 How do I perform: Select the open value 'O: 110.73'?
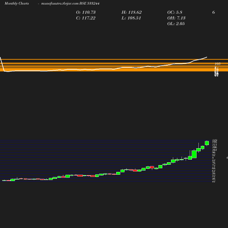(86, 12)
